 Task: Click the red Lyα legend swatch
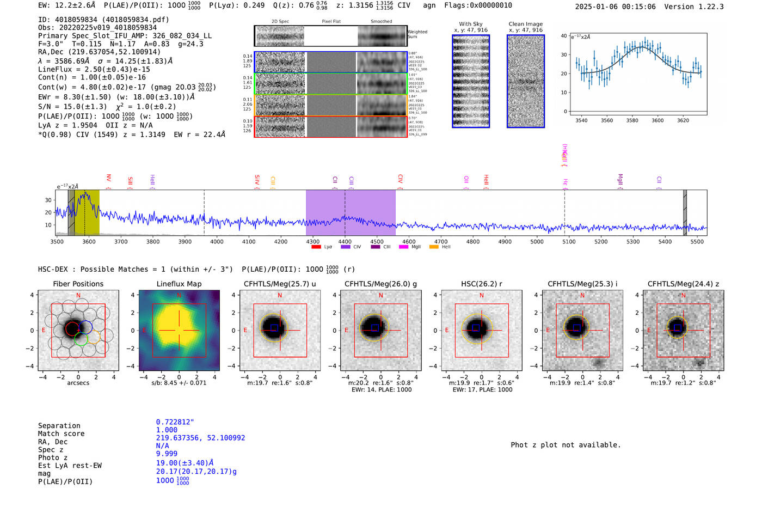[x=316, y=247]
